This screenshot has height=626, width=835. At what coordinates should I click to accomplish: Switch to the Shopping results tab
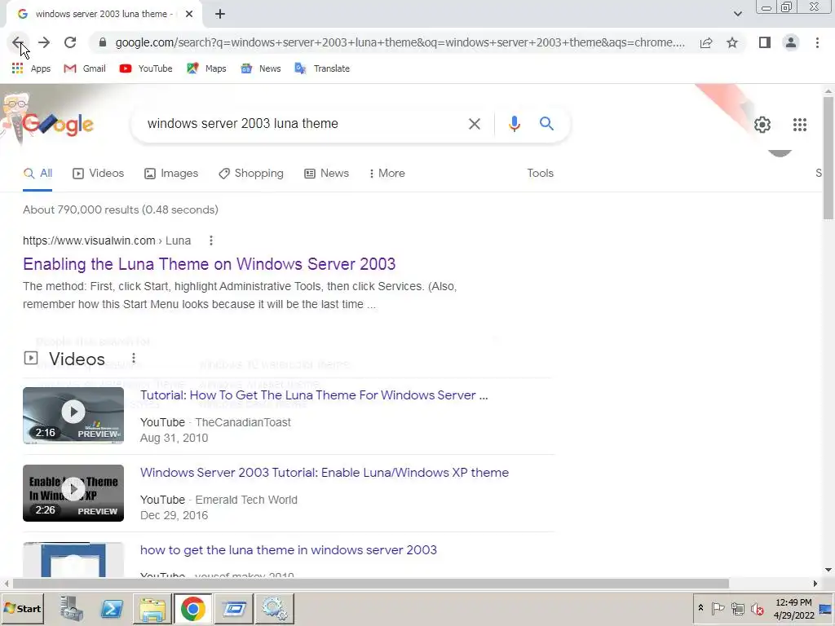[x=251, y=174]
